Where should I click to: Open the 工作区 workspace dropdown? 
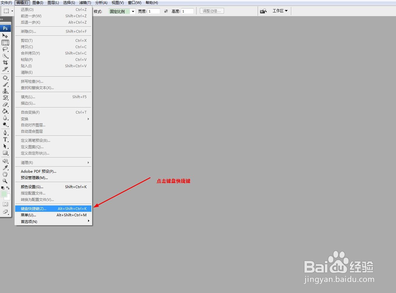pyautogui.click(x=280, y=11)
